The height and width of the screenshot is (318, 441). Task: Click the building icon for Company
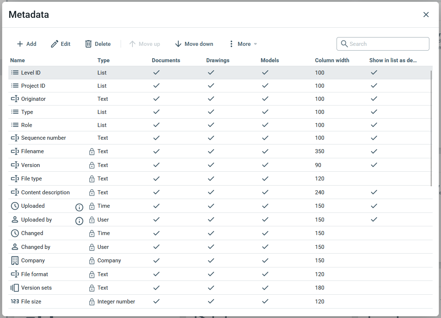click(x=15, y=261)
